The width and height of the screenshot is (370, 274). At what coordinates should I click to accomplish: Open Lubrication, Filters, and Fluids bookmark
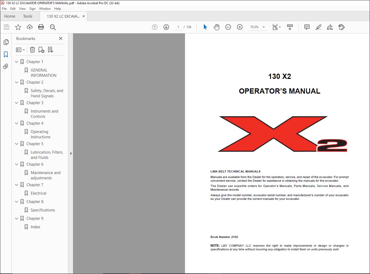tap(47, 155)
